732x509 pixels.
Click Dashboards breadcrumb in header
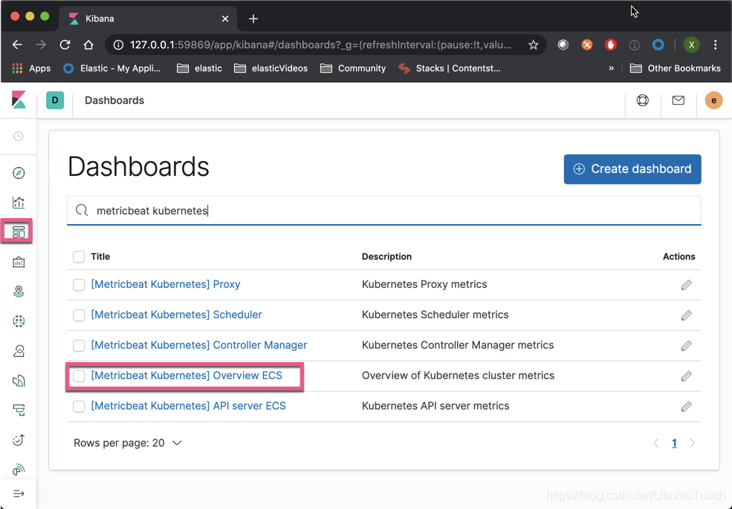tap(114, 100)
